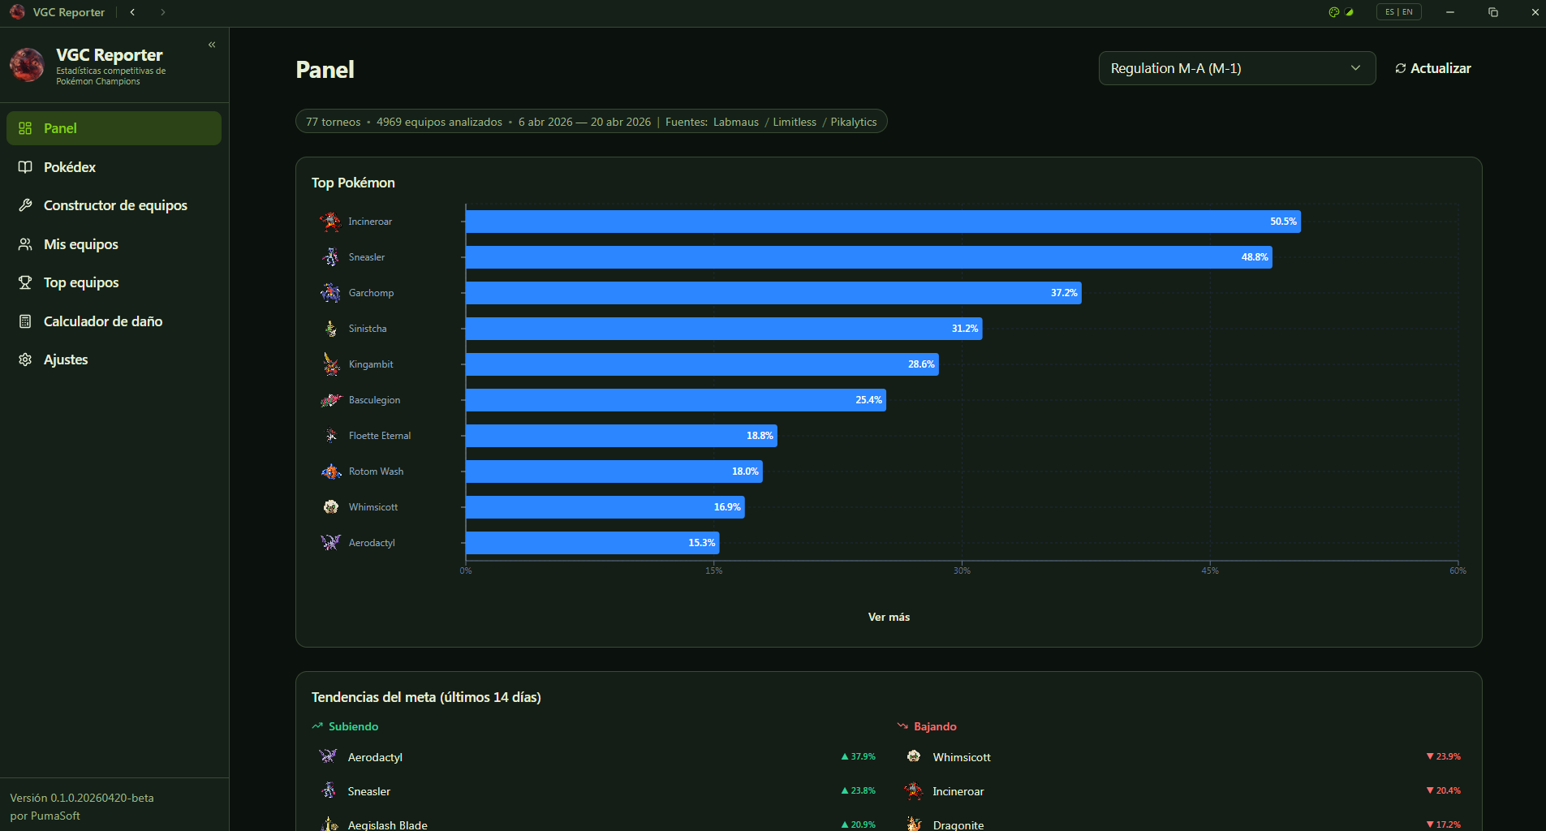The image size is (1546, 831).
Task: Select the Panel menu item
Action: point(114,128)
